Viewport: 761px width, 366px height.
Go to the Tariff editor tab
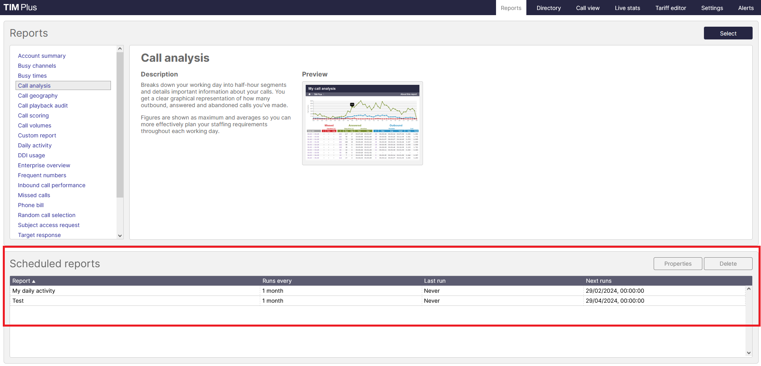[670, 8]
